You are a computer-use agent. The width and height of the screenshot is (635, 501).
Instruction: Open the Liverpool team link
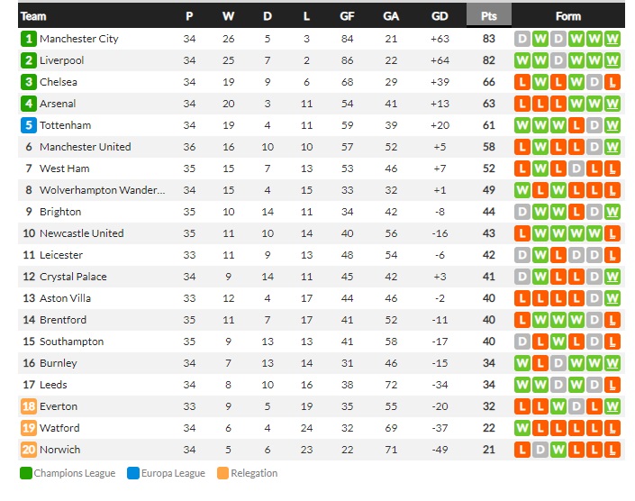61,60
